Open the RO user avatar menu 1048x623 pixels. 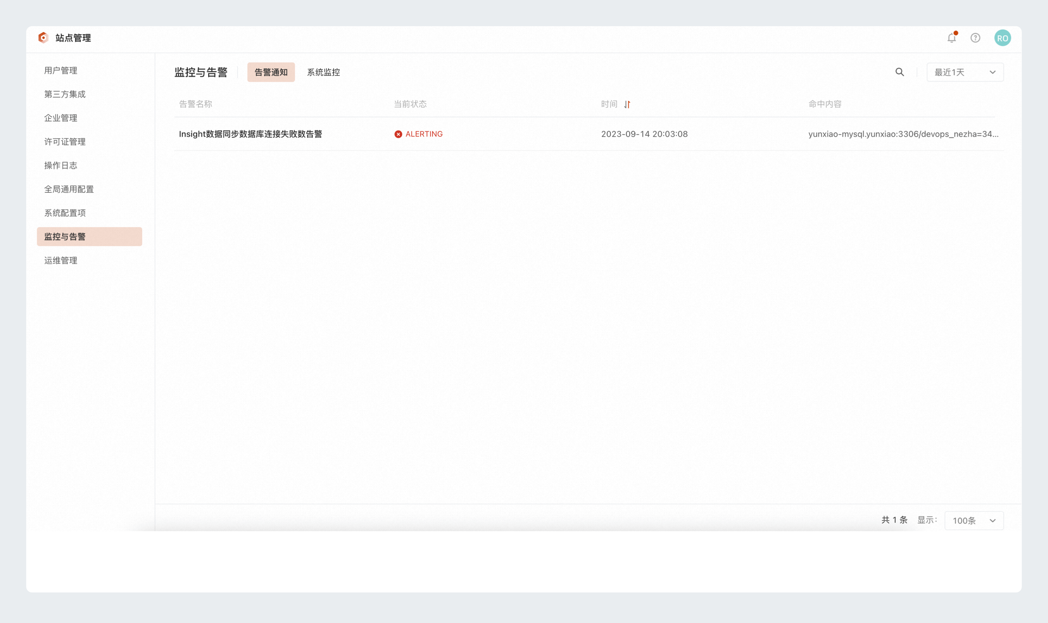coord(1003,38)
